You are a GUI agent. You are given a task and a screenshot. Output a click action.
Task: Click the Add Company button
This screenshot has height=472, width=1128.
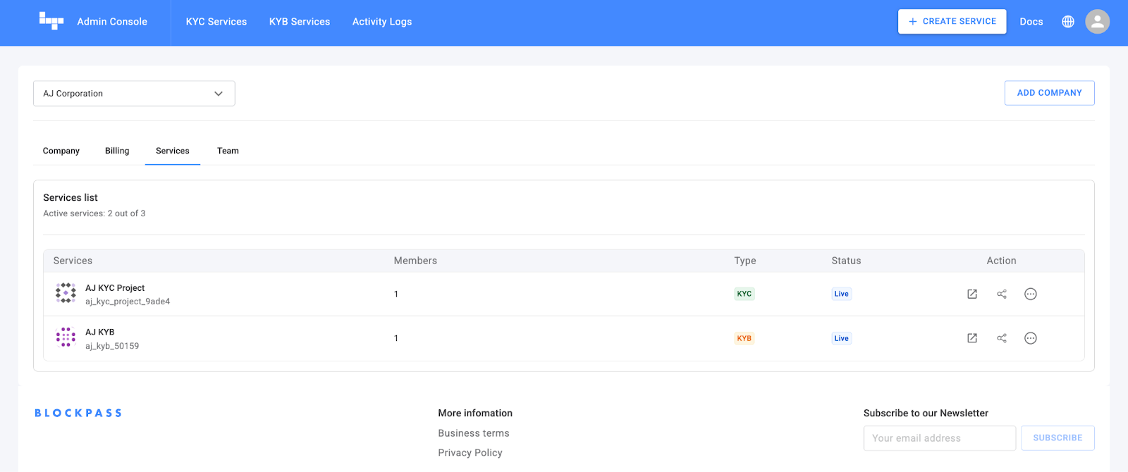click(x=1049, y=93)
